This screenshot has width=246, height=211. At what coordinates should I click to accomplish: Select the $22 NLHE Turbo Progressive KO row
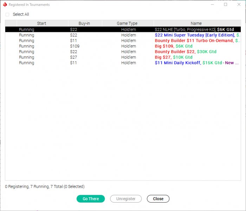click(123, 29)
